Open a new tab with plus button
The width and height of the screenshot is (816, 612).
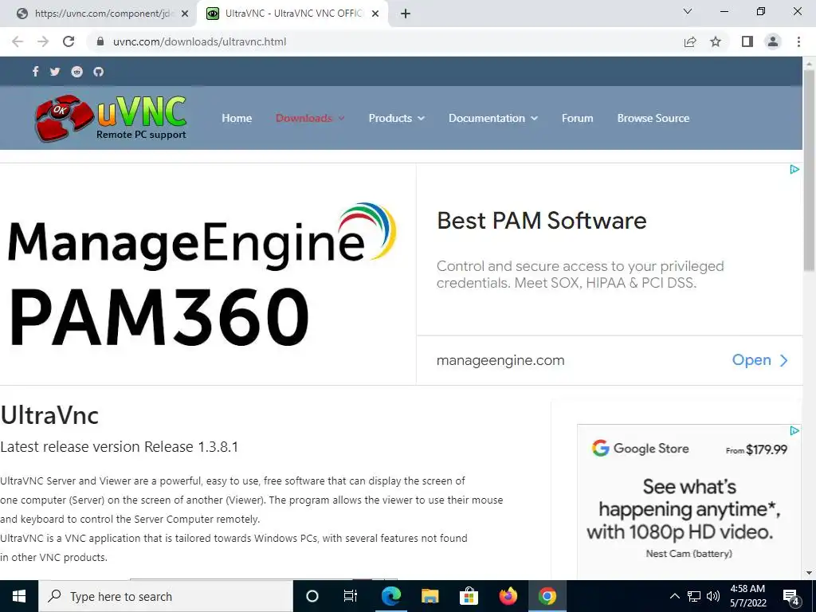(406, 14)
